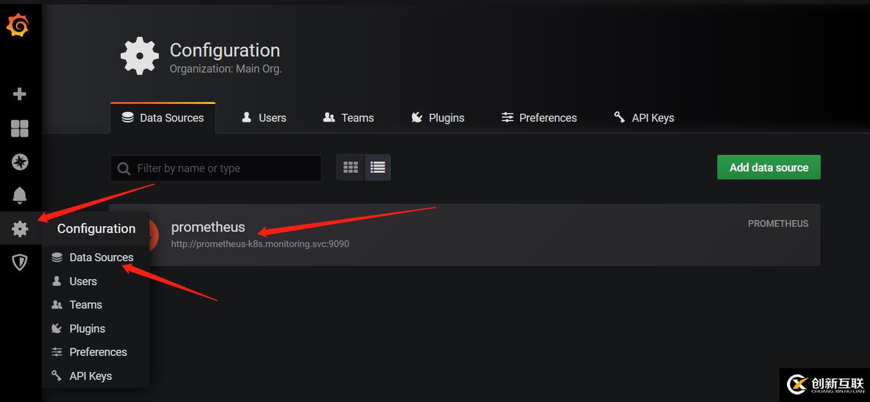Click the Configuration gear in the sidebar
870x402 pixels.
tap(20, 229)
